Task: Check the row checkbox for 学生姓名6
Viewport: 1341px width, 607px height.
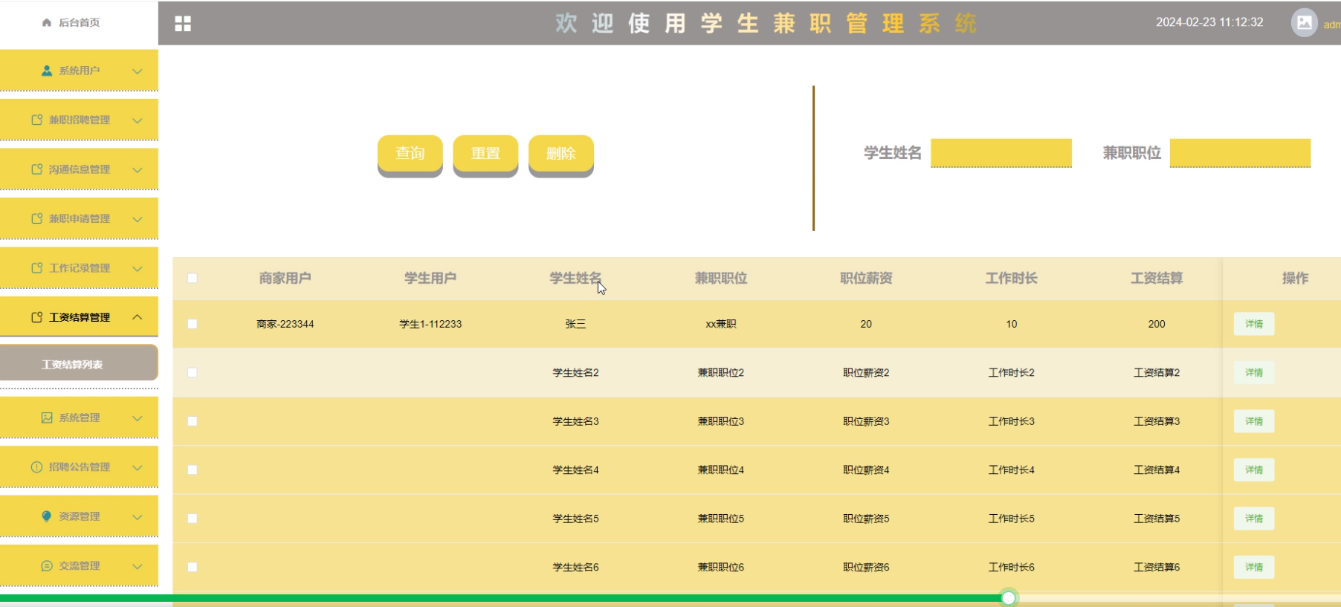Action: point(193,567)
